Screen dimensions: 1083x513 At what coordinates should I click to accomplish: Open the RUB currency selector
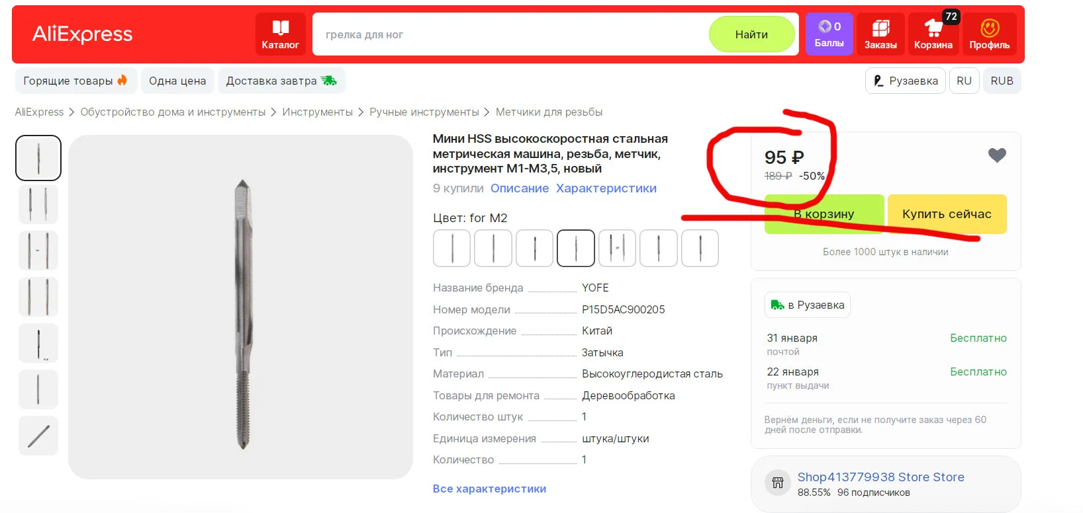tap(1002, 81)
